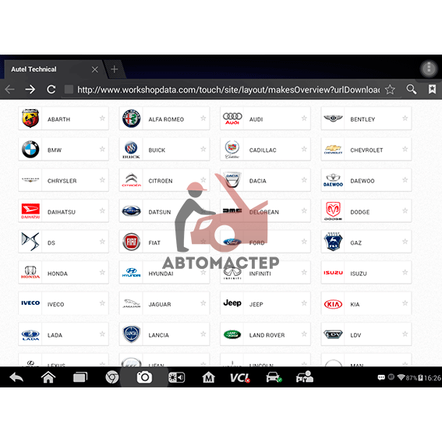Take a screenshot with the camera icon
The image size is (442, 442).
[x=144, y=377]
